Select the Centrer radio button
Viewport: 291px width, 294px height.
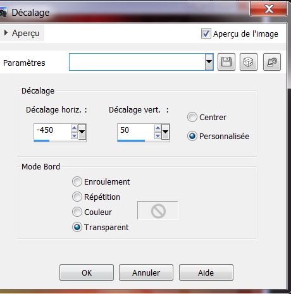[x=192, y=117]
